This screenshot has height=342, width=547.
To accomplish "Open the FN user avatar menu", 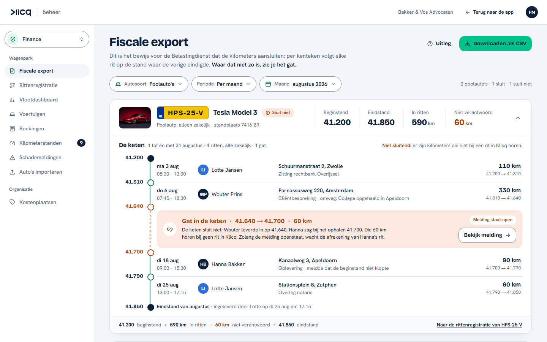I will 532,12.
